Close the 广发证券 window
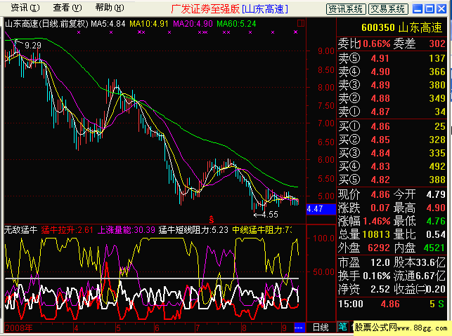This screenshot has width=452, height=336. [x=441, y=9]
